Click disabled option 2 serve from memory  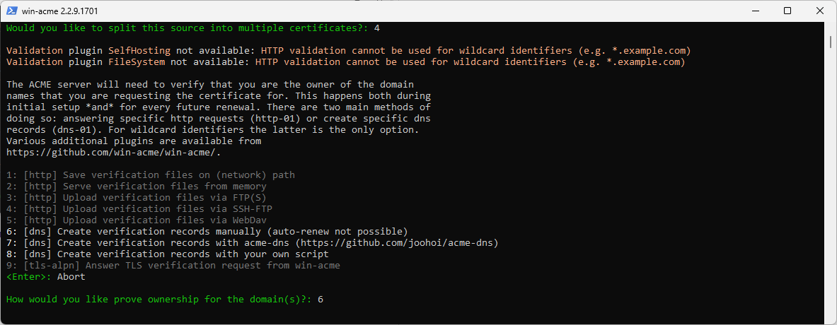point(136,187)
